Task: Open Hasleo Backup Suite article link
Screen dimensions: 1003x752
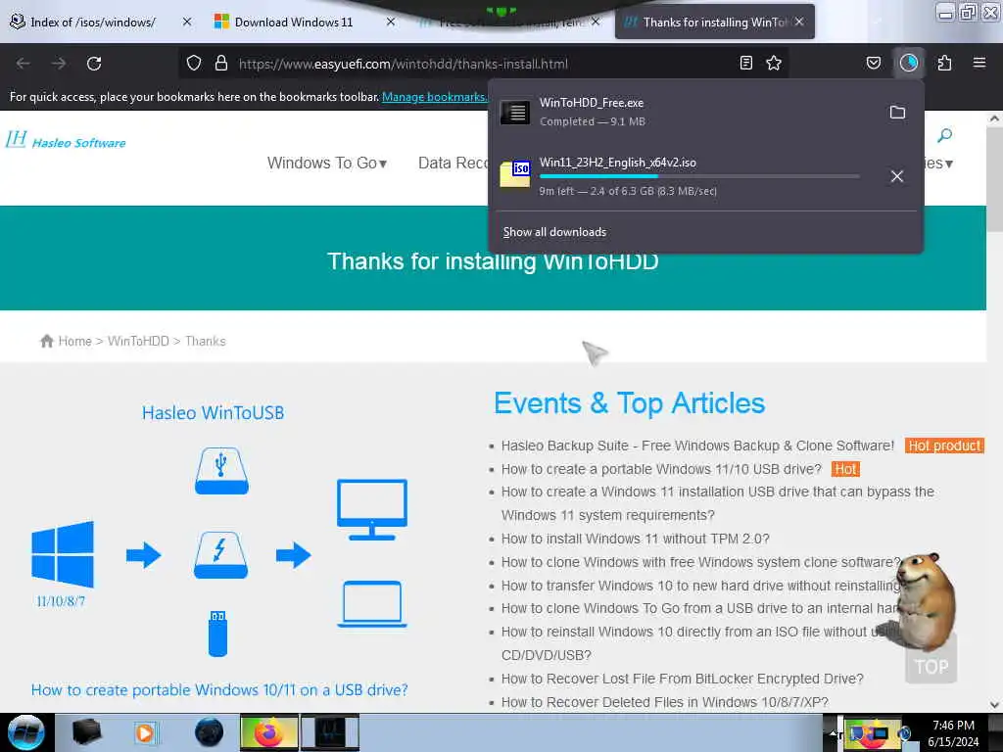Action: [697, 446]
